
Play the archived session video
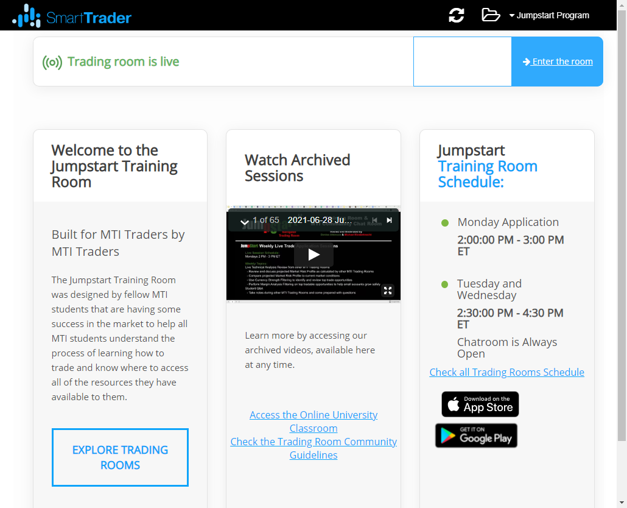point(313,255)
